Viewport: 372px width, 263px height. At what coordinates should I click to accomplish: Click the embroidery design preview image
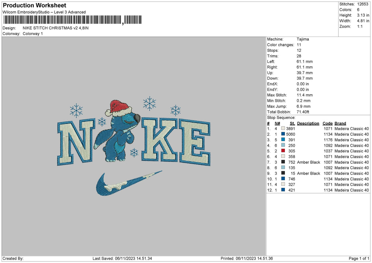click(x=133, y=146)
